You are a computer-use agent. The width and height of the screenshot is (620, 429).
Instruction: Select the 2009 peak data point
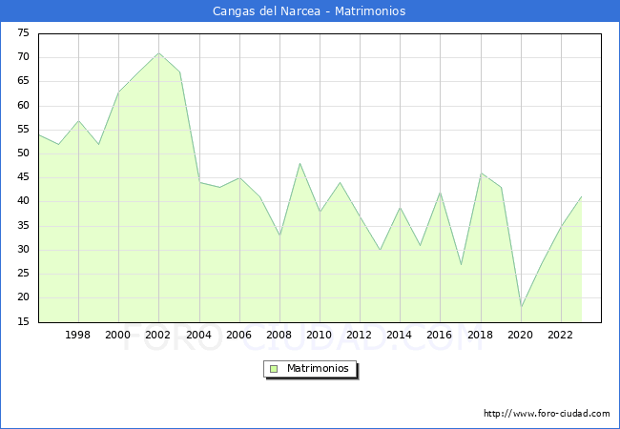click(300, 163)
